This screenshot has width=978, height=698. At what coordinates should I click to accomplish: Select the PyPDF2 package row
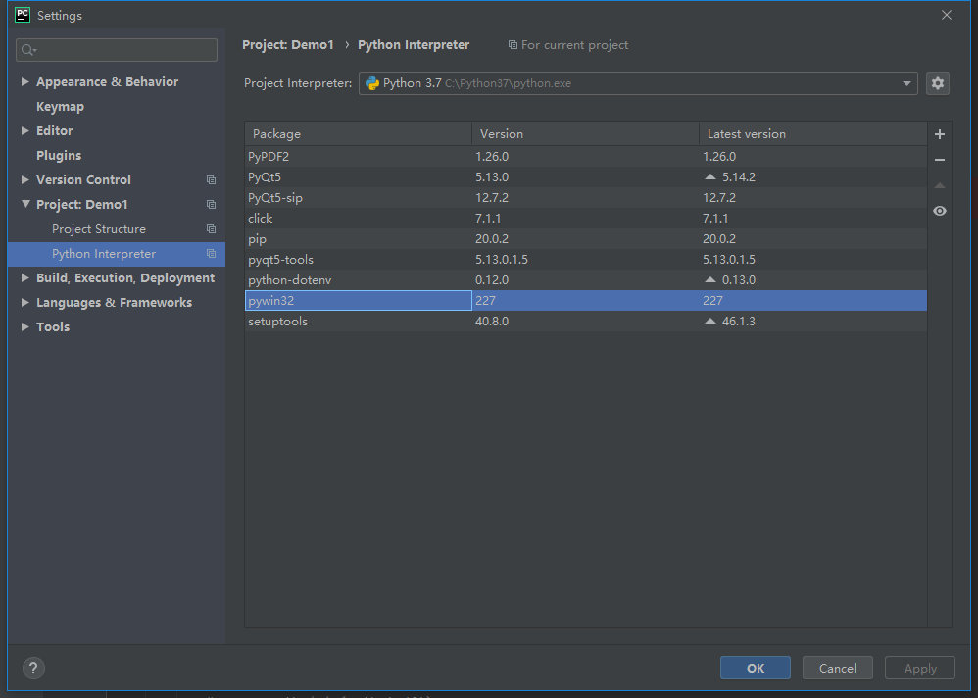pos(586,157)
